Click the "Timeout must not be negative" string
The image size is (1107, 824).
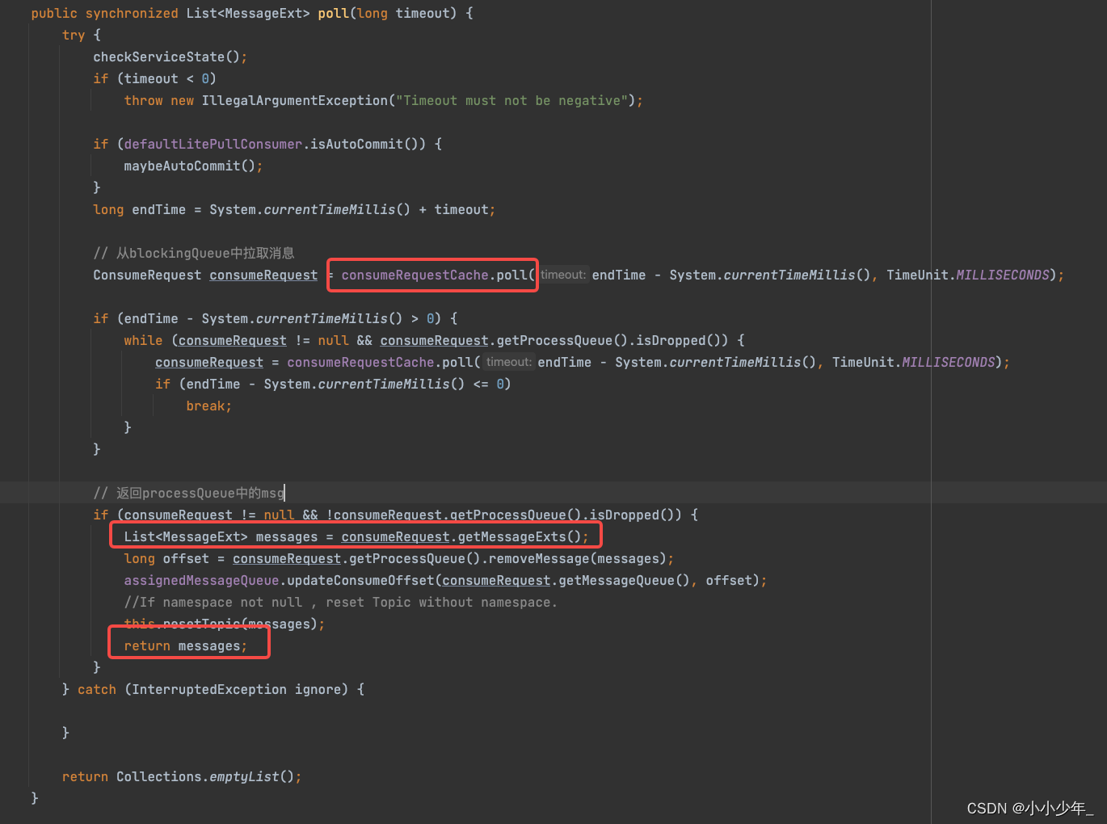512,101
